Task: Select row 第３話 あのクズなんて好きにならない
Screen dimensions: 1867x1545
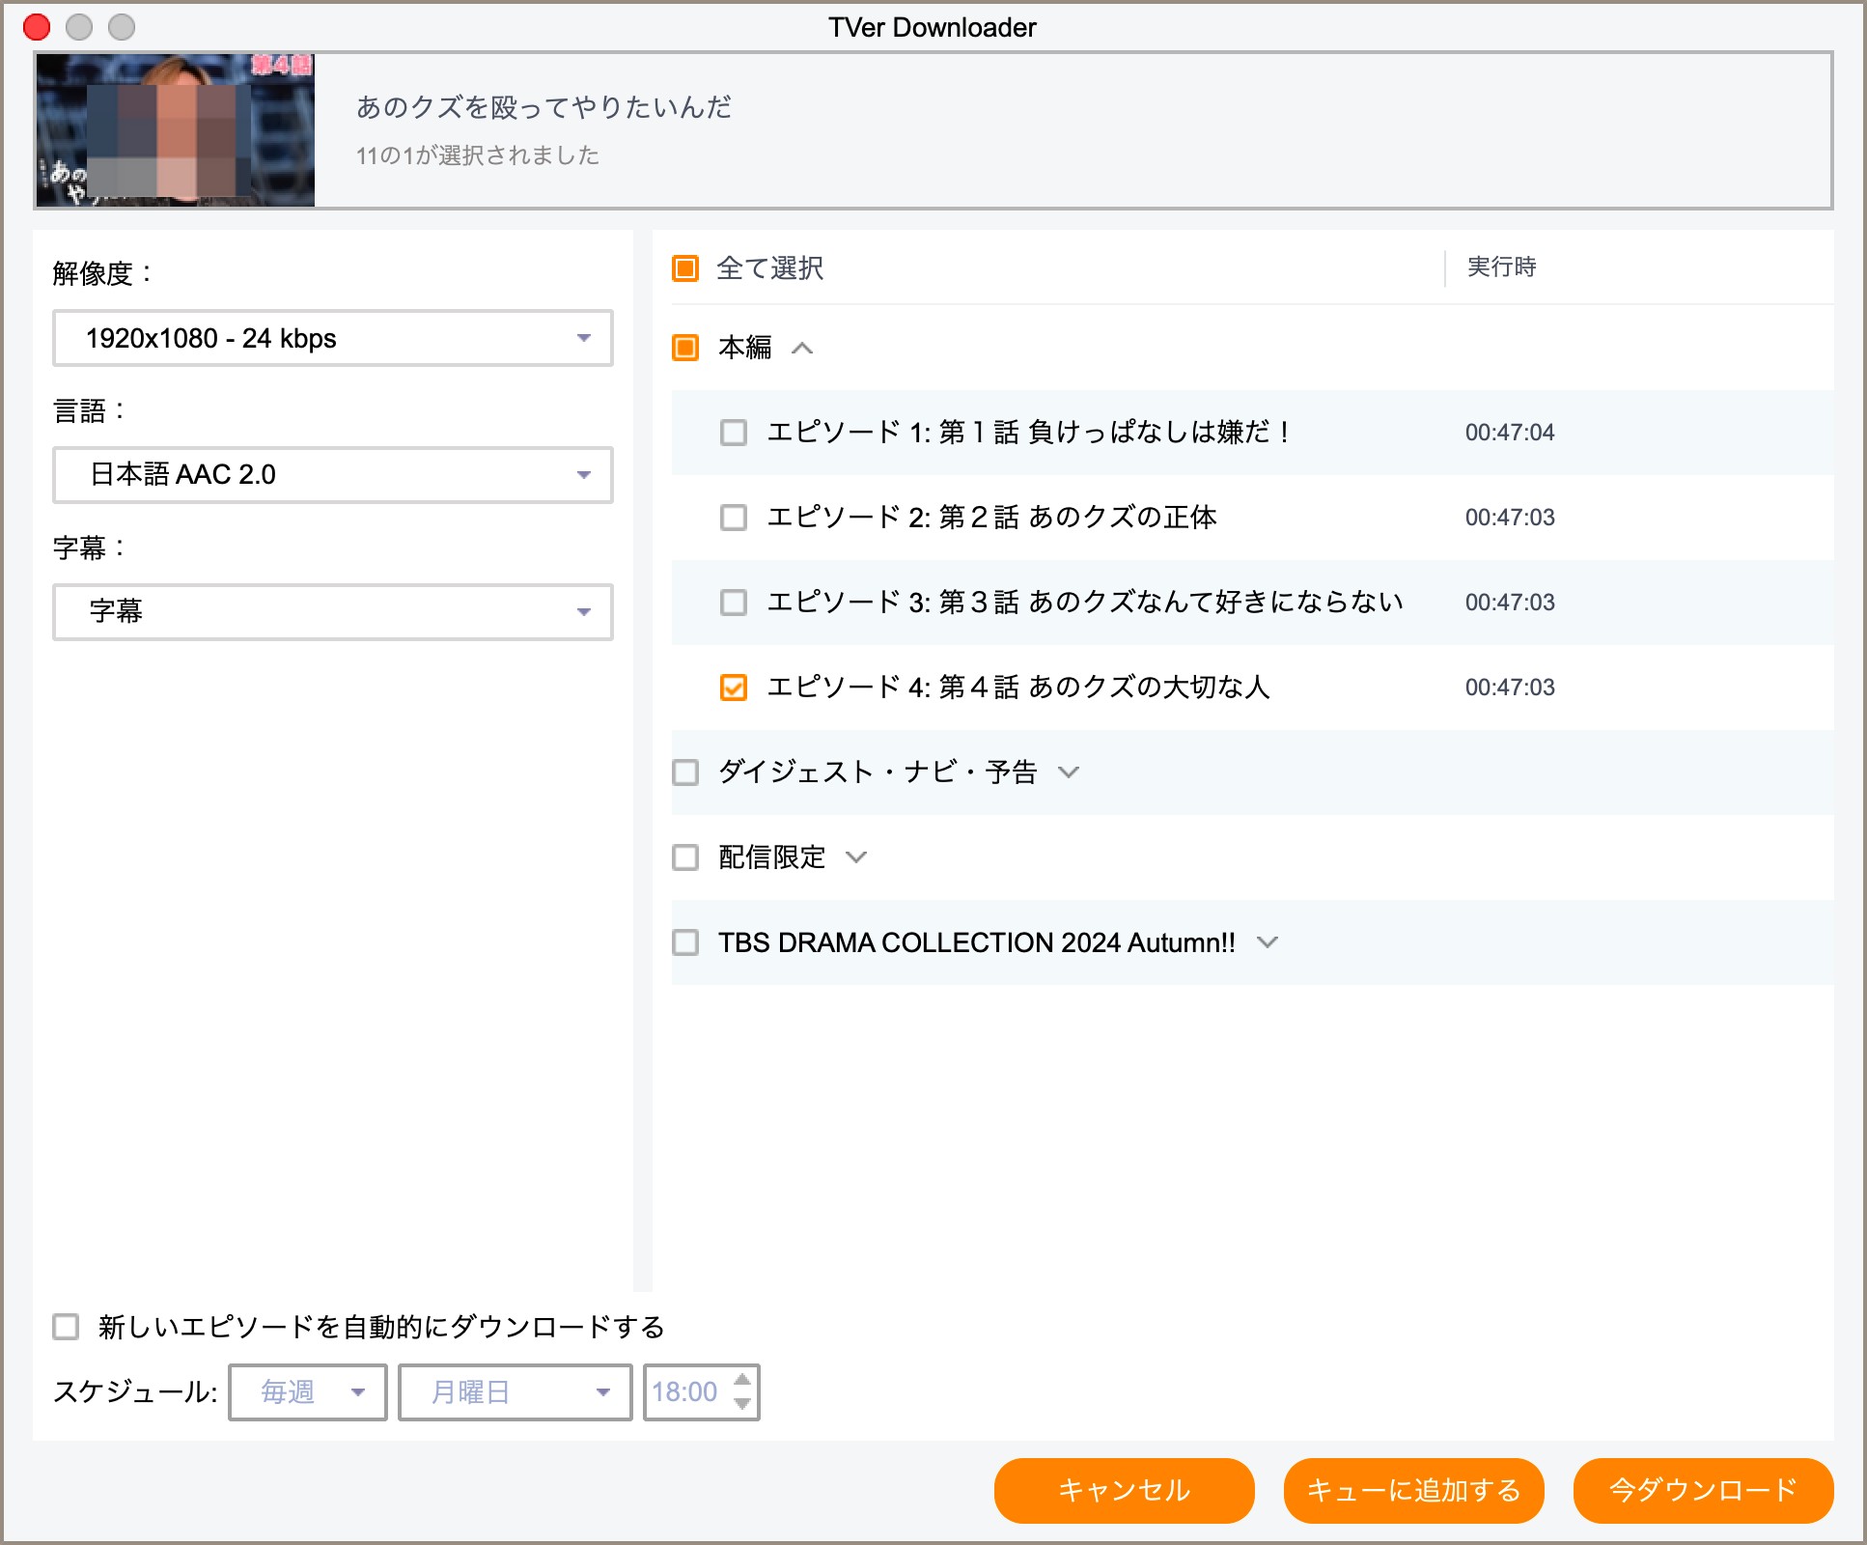Action: coord(1252,603)
